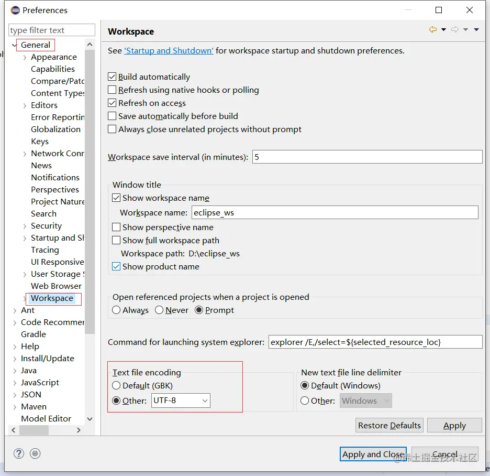Expand the Appearance tree node
490x476 pixels.
point(25,58)
